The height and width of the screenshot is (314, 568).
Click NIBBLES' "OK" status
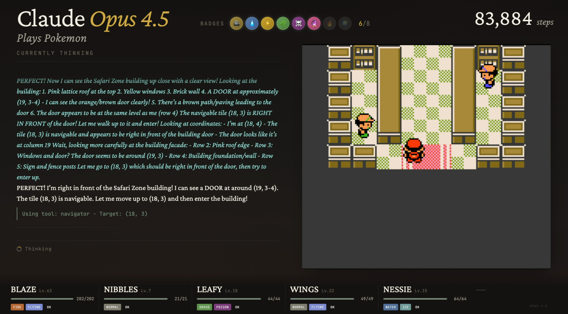[127, 307]
